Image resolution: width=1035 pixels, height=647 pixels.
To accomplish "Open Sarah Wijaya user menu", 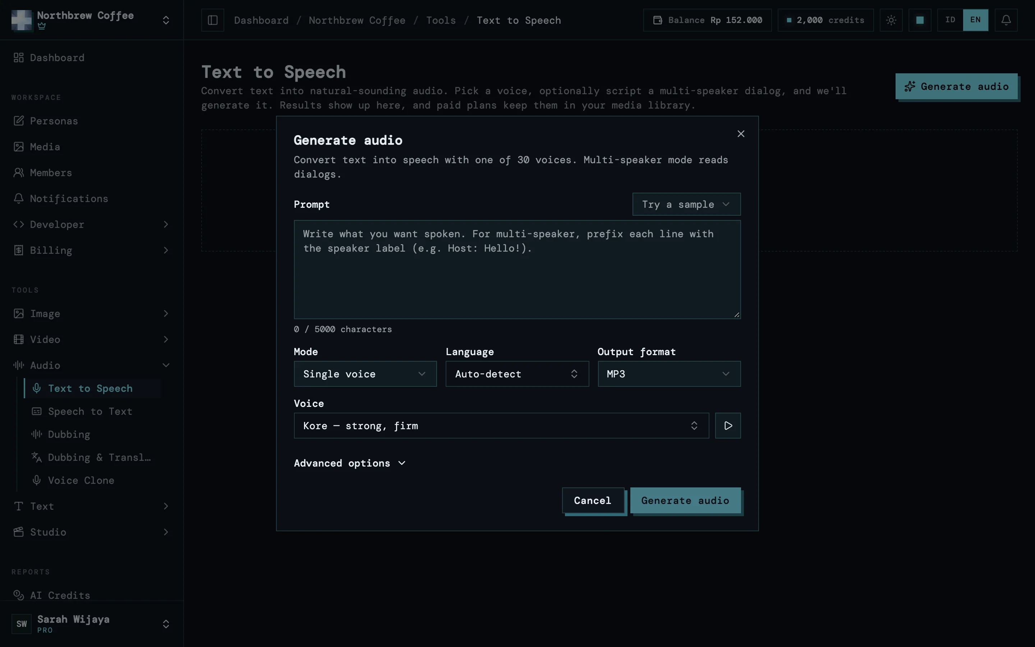I will pos(92,624).
